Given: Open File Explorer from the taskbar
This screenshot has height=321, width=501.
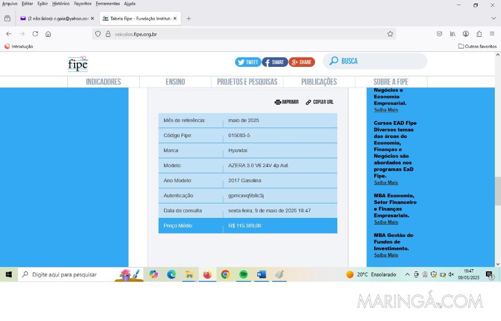Looking at the screenshot, I should [x=189, y=274].
